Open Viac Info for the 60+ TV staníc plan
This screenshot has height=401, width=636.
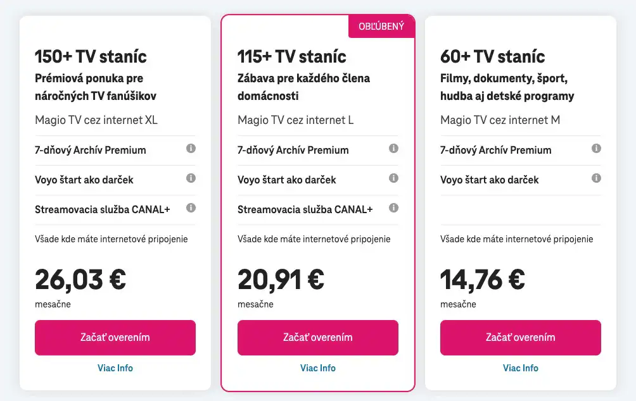tap(520, 367)
